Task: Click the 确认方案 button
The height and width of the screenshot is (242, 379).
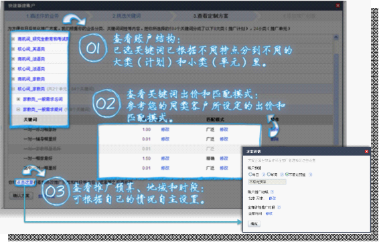Action: [x=21, y=195]
